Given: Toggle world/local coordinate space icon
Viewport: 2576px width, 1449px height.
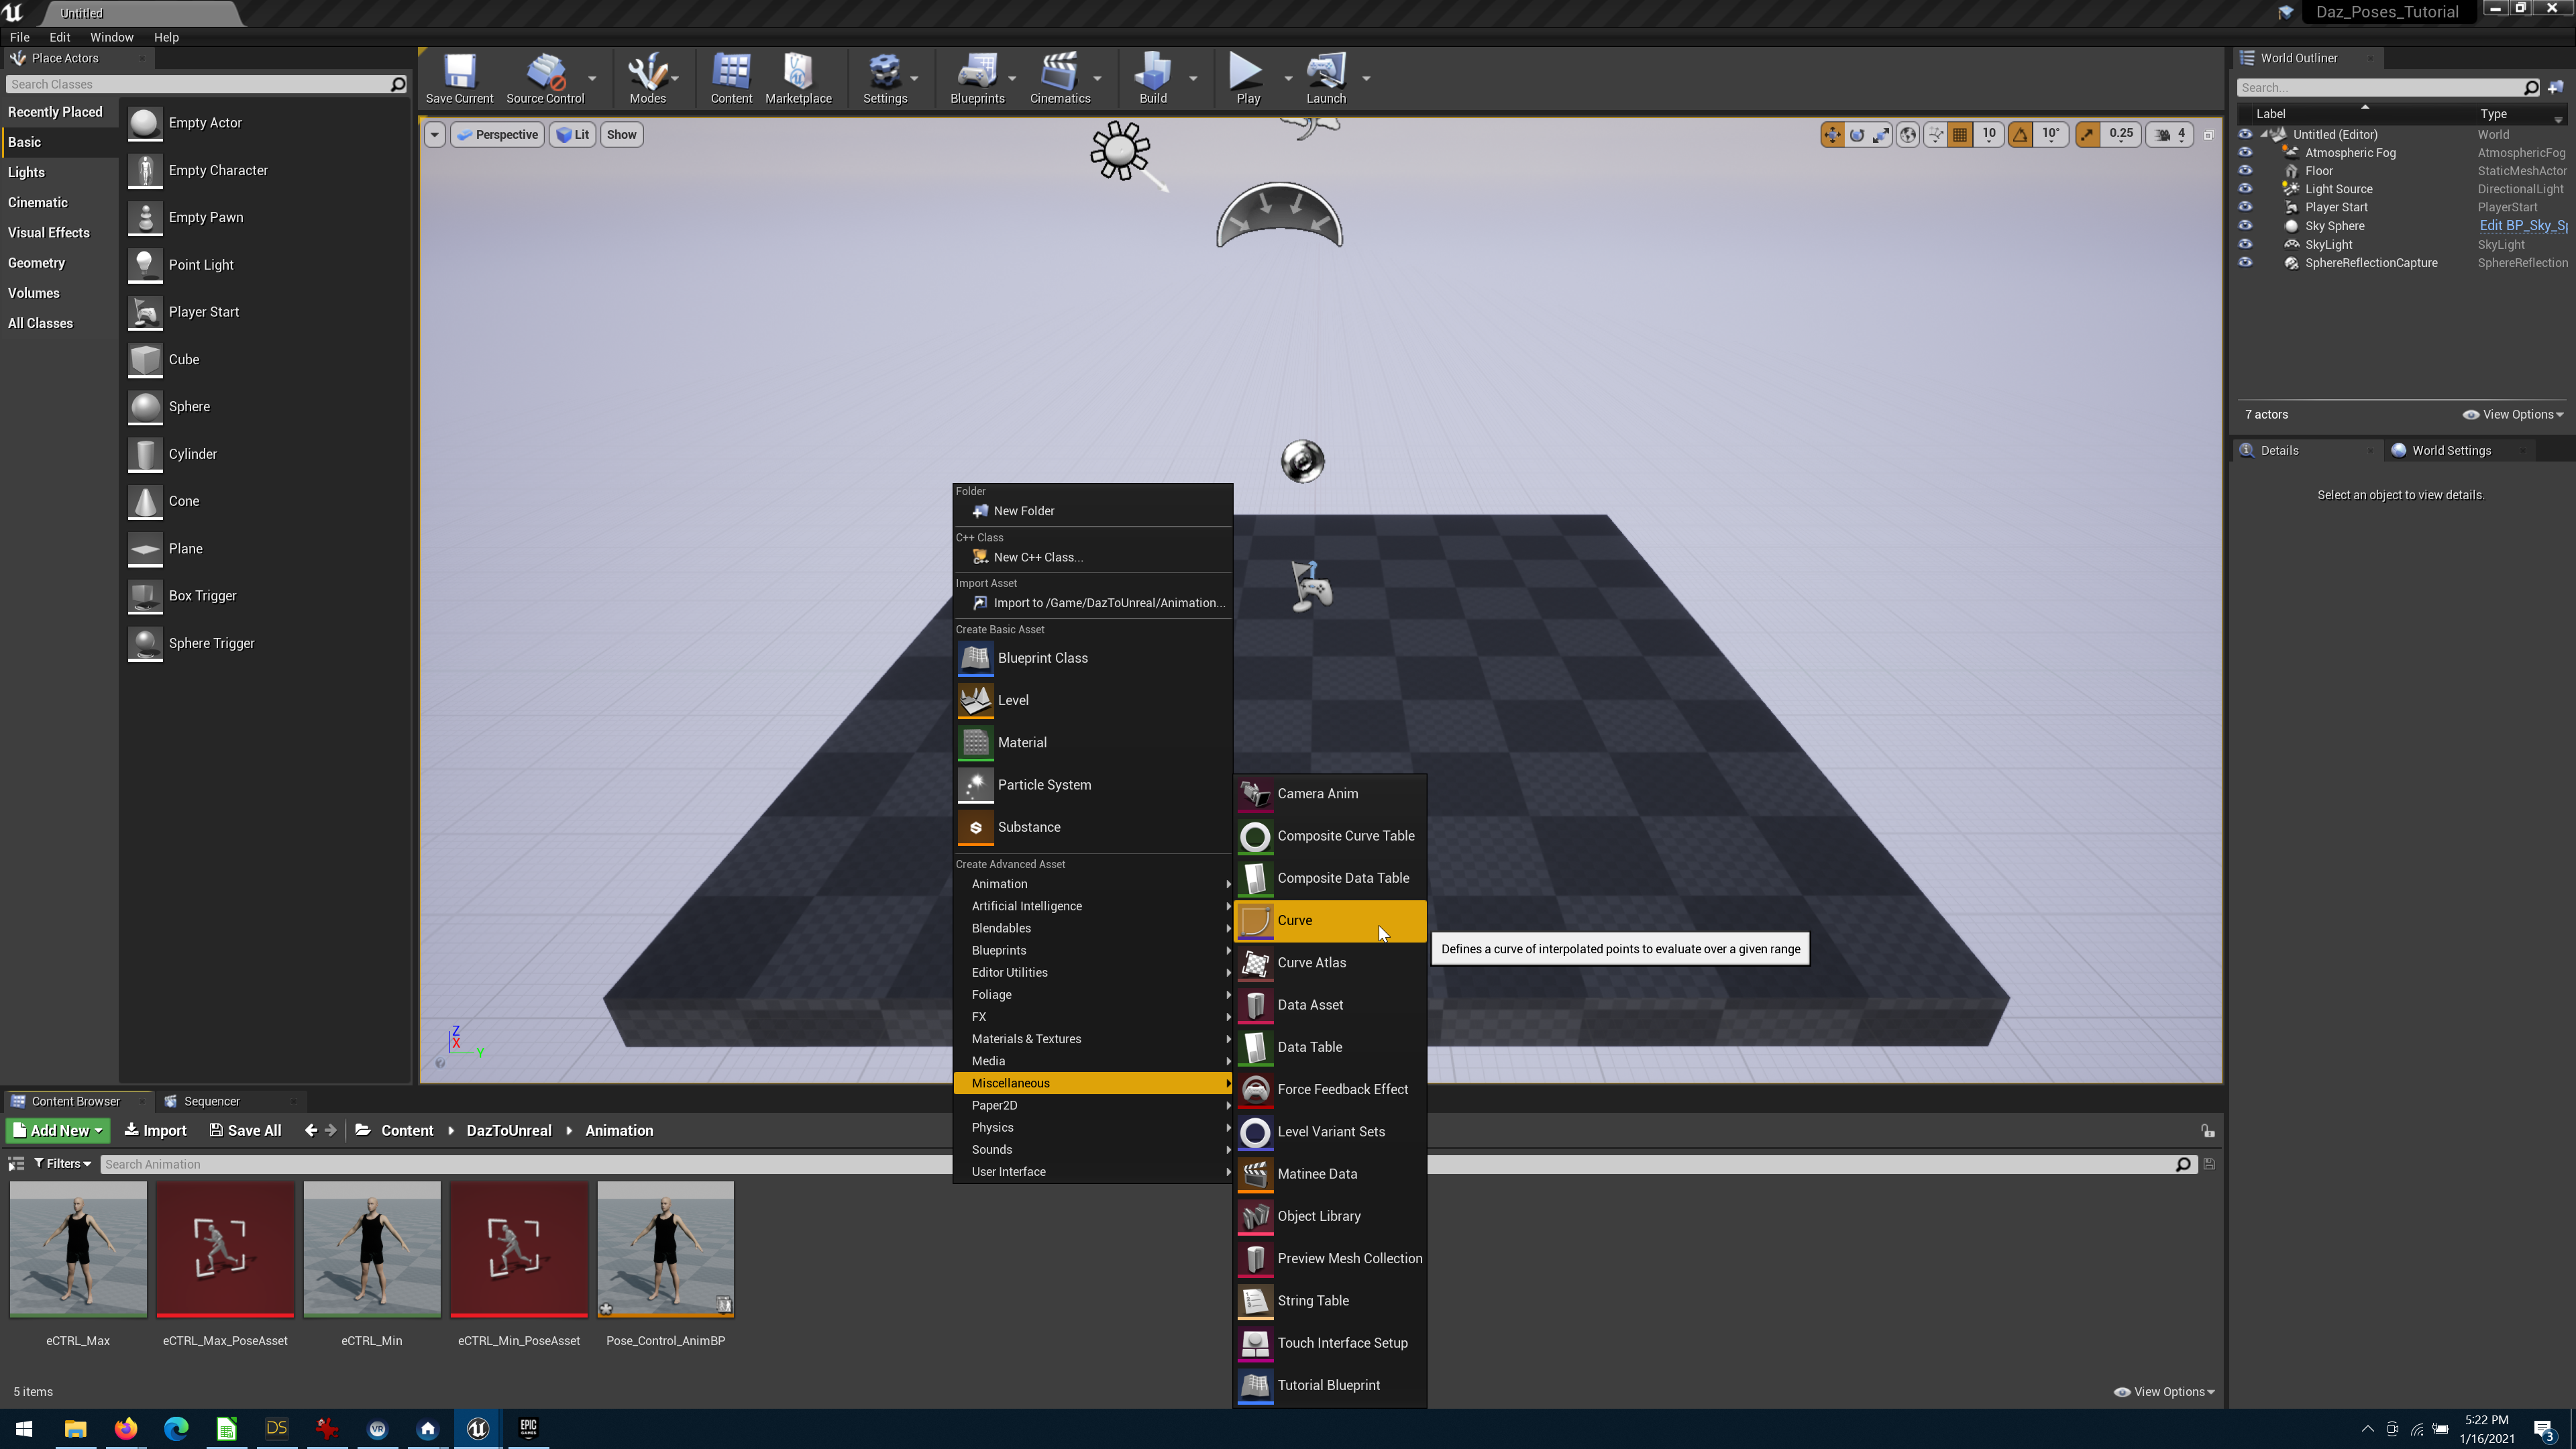Looking at the screenshot, I should (x=1908, y=134).
